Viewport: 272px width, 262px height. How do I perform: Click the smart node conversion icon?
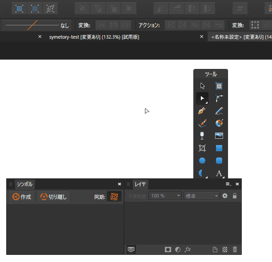[x=125, y=25]
